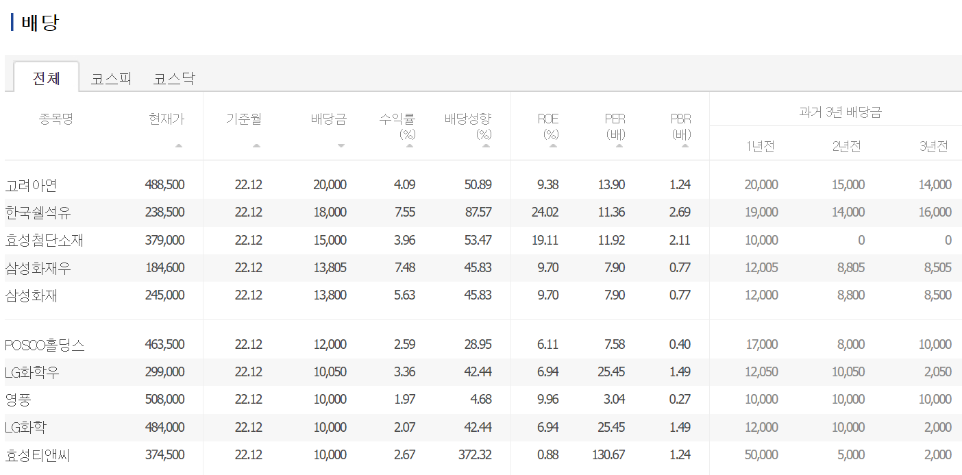Click 효성티앤씨 payout ratio 372.32
The width and height of the screenshot is (962, 475).
475,455
